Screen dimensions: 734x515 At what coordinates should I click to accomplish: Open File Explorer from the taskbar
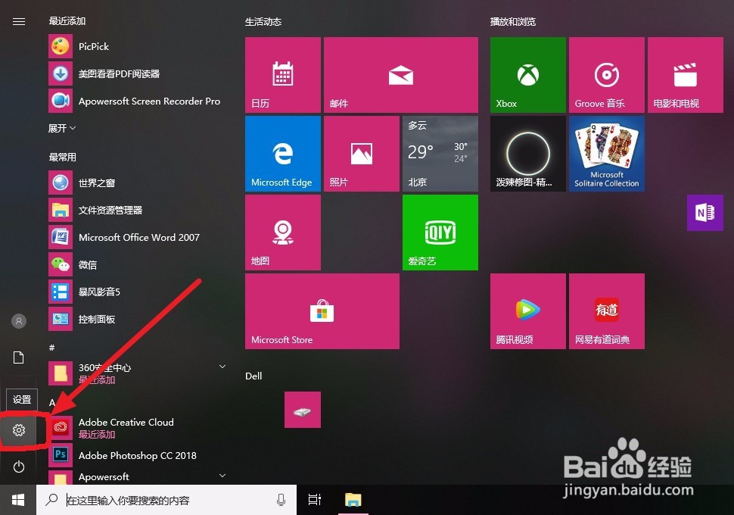[x=353, y=500]
